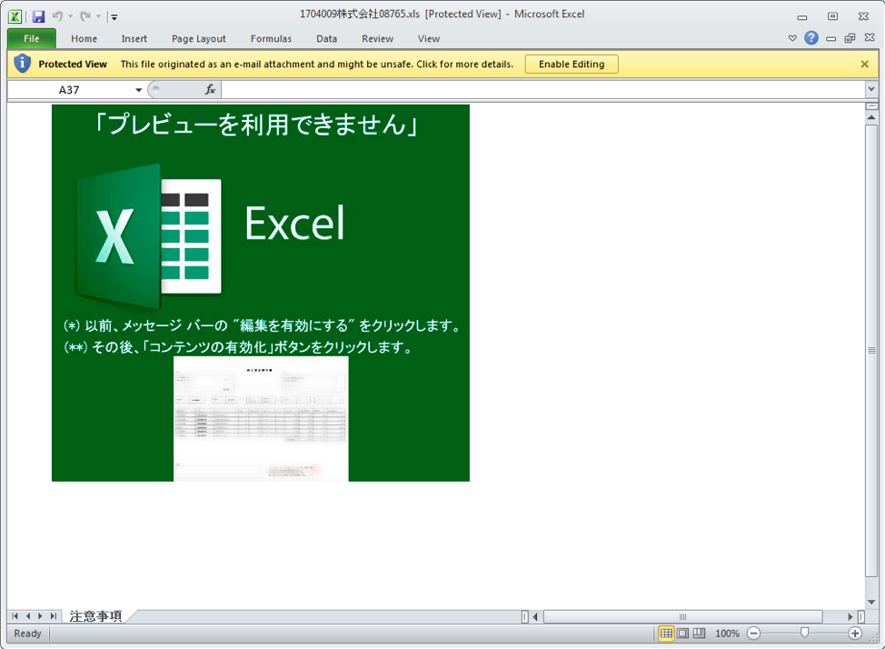The width and height of the screenshot is (885, 649).
Task: Open the Undo history dropdown arrow
Action: 71,16
